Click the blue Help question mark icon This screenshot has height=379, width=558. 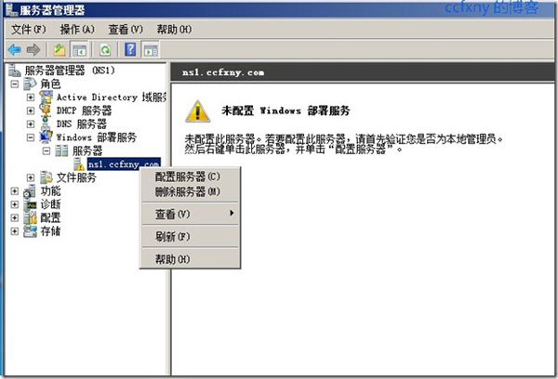130,49
